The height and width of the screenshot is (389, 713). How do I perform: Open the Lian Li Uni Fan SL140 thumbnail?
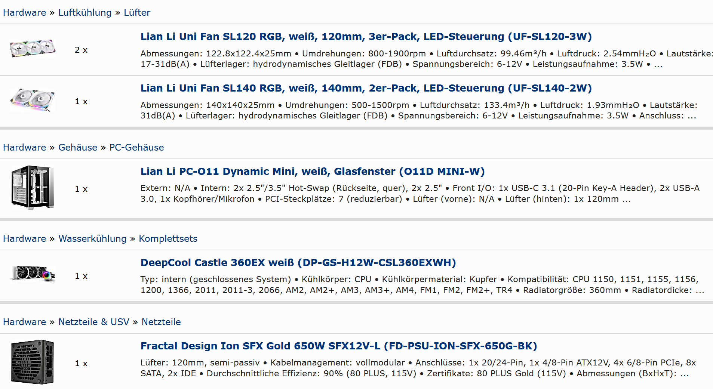point(33,100)
